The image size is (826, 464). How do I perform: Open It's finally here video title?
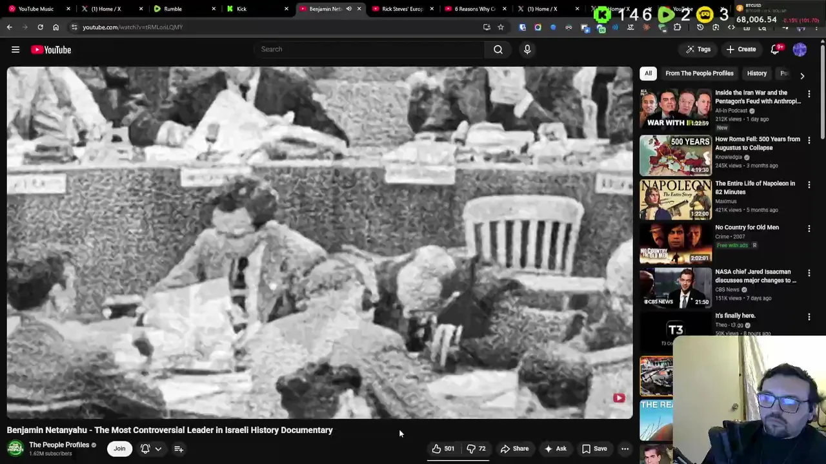tap(735, 316)
